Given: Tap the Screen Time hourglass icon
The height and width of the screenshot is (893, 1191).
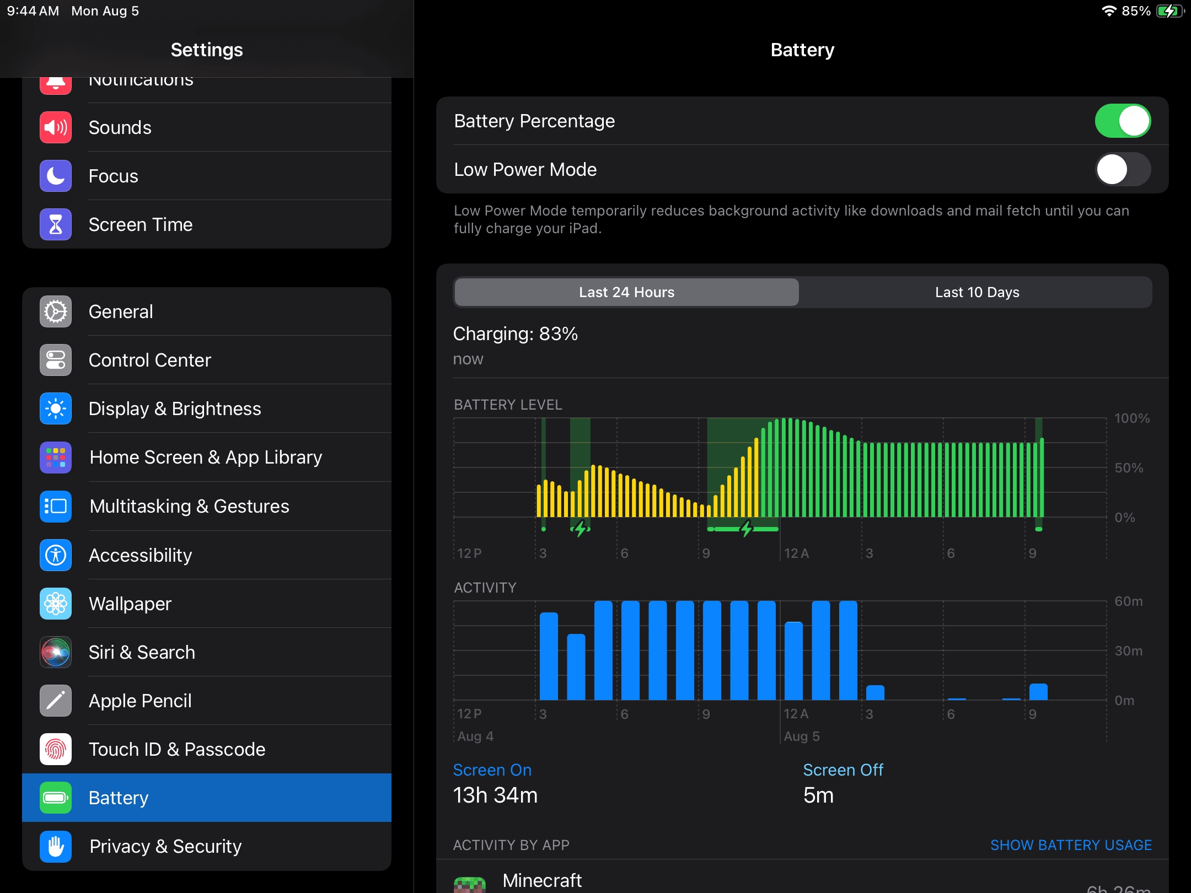Looking at the screenshot, I should tap(56, 224).
